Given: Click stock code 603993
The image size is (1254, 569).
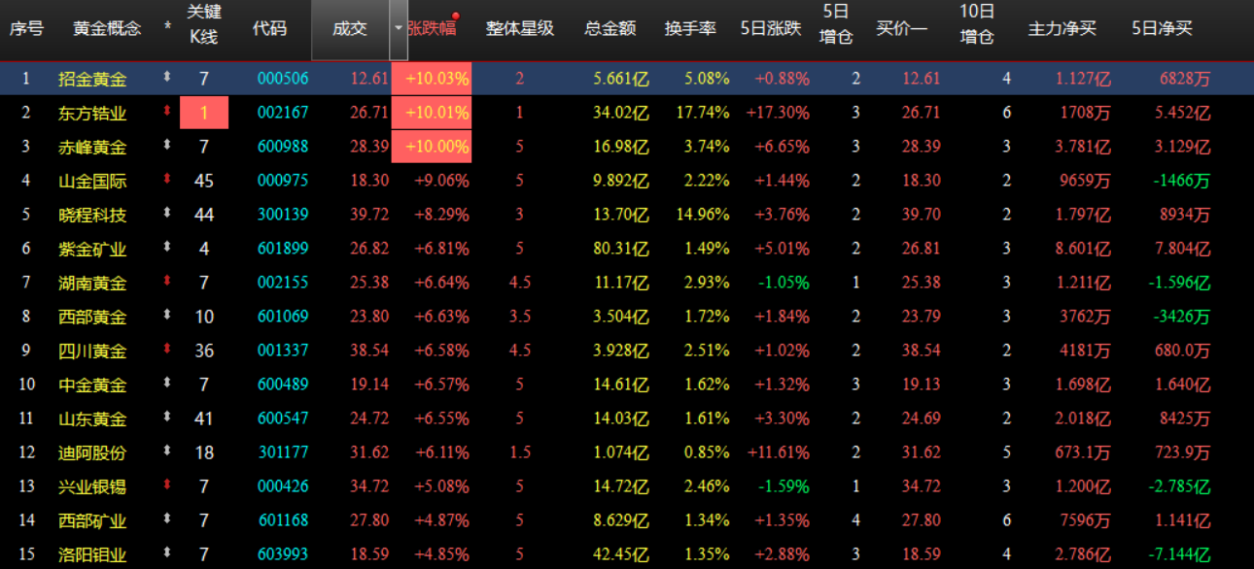Looking at the screenshot, I should (283, 554).
